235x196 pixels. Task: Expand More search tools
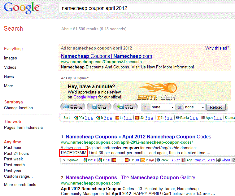(20, 185)
